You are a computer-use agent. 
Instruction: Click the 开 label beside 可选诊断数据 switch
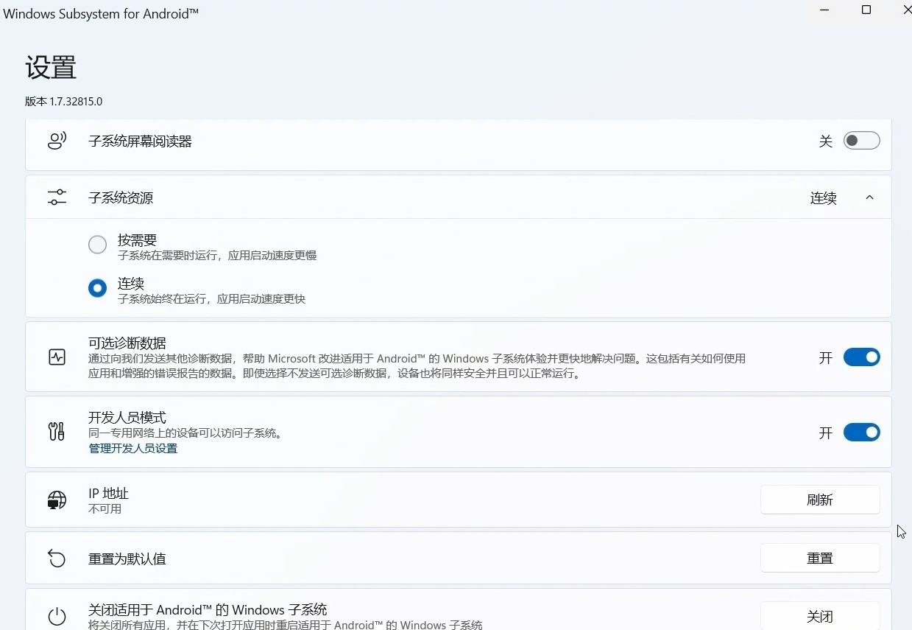click(x=826, y=357)
